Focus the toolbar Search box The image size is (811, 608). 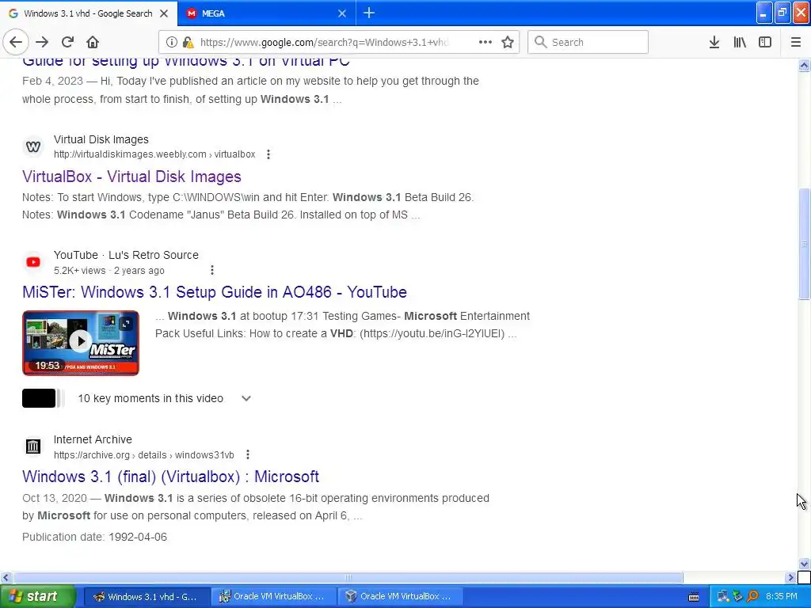(x=588, y=43)
